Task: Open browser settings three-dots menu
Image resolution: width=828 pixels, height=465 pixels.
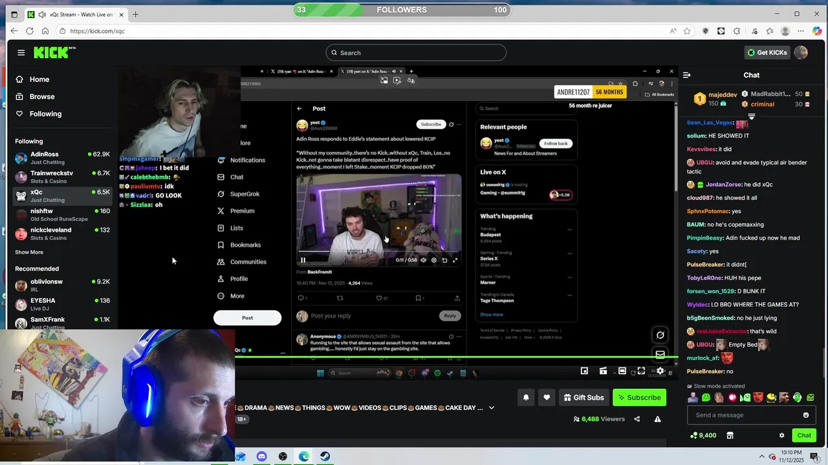Action: (x=800, y=31)
